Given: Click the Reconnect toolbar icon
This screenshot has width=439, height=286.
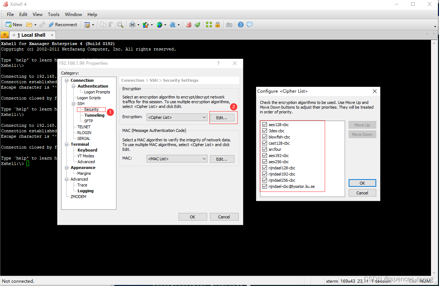Looking at the screenshot, I should pyautogui.click(x=63, y=24).
